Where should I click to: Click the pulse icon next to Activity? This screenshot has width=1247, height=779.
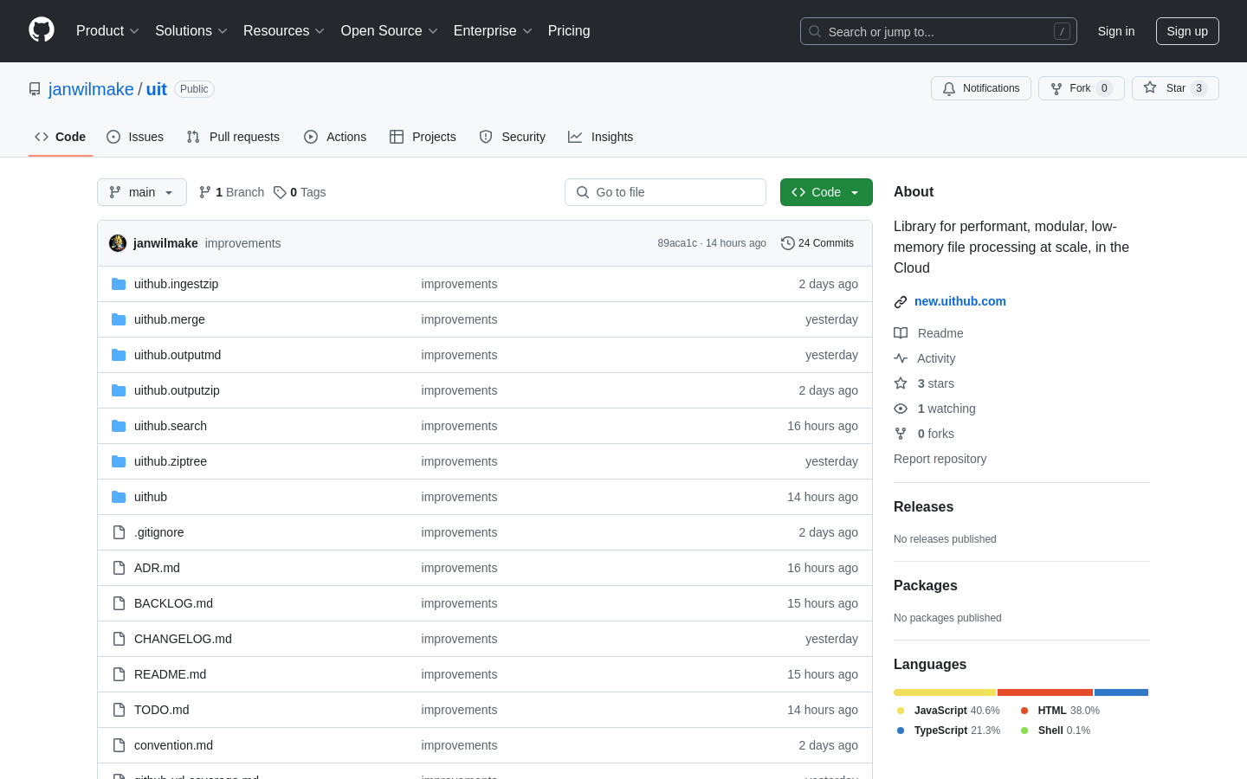901,358
